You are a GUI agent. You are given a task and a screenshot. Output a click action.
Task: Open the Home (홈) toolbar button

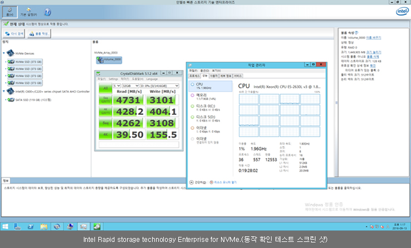click(10, 12)
